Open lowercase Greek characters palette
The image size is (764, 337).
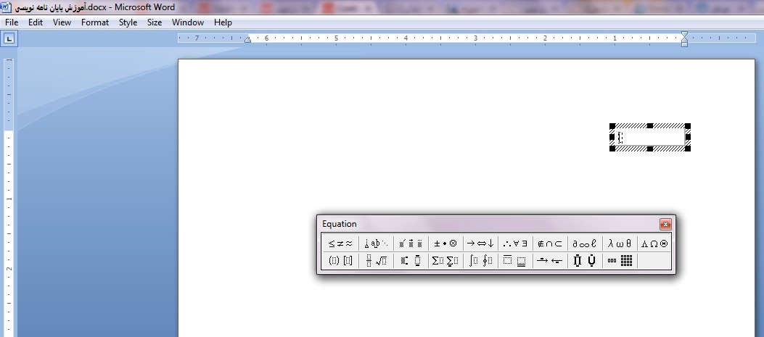click(620, 244)
